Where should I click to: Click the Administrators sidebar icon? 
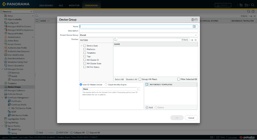(x=5, y=37)
